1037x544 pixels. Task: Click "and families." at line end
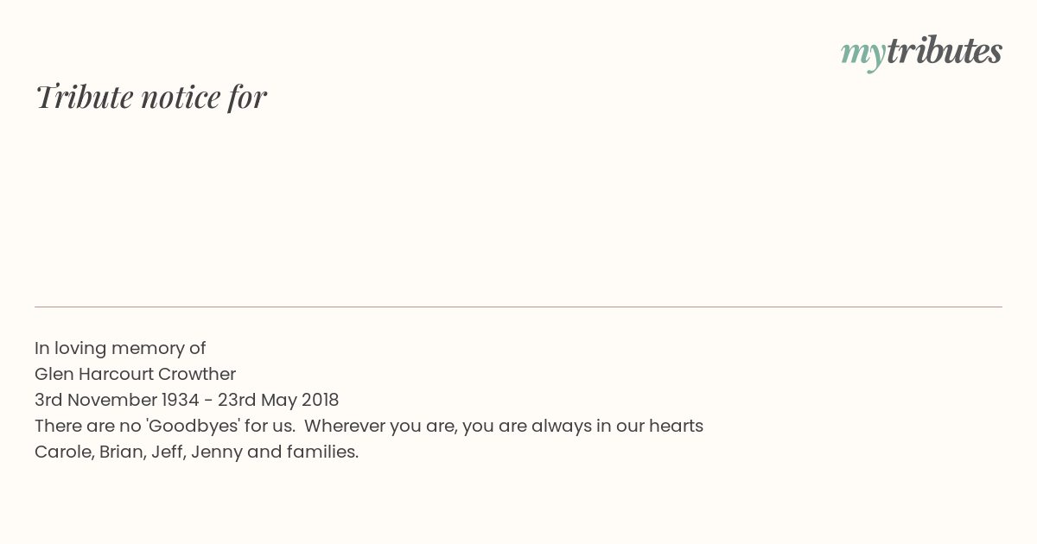tap(302, 452)
